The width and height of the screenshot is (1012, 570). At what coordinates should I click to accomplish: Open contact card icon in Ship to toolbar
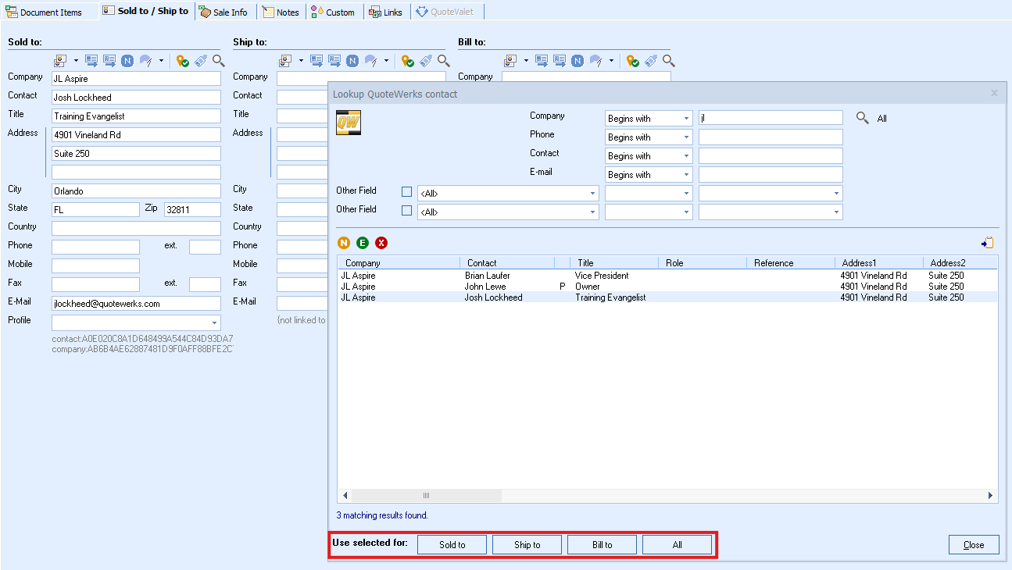[285, 61]
